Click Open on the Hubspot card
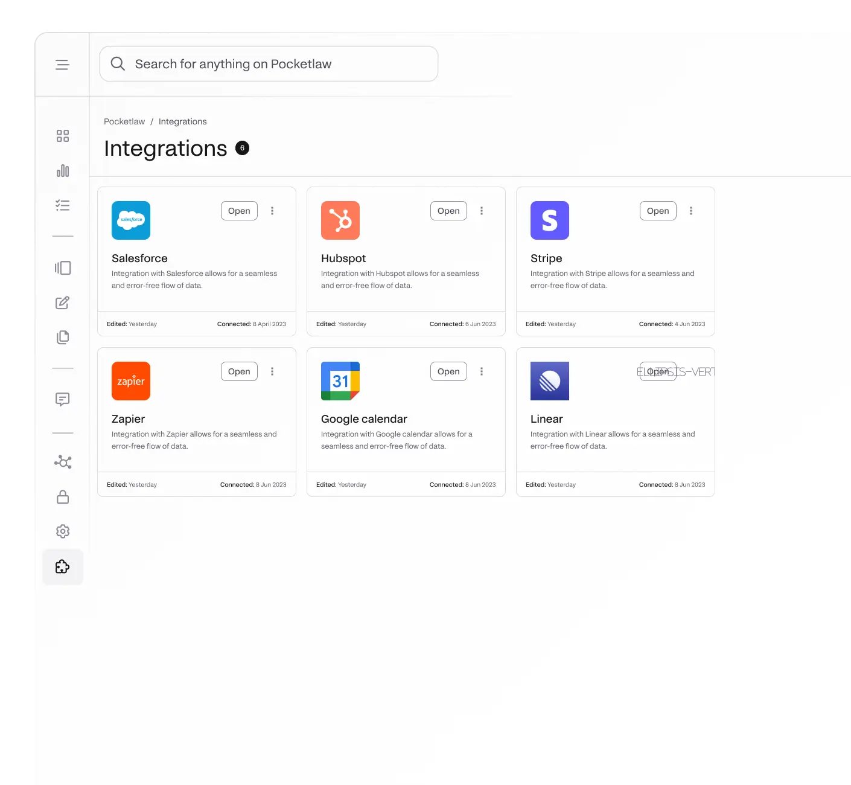 point(448,211)
